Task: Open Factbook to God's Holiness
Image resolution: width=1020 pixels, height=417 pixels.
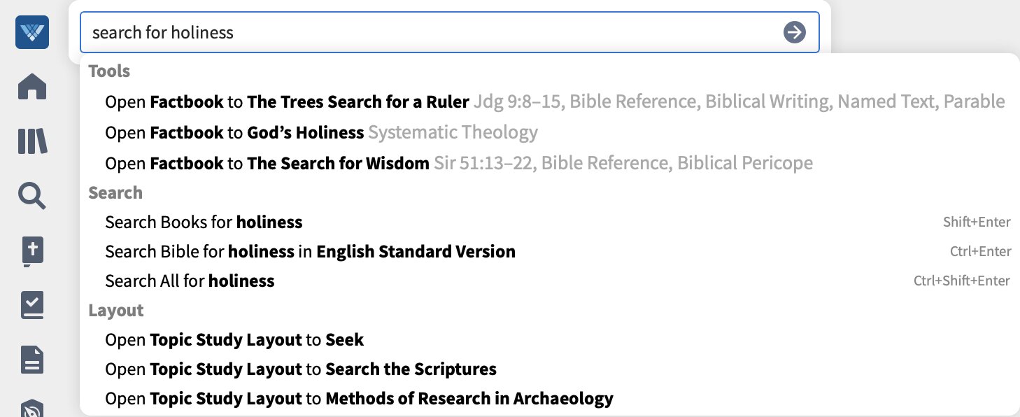Action: tap(549, 132)
